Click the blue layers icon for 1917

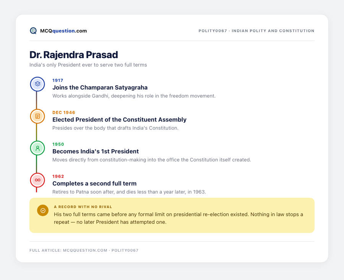tap(37, 84)
